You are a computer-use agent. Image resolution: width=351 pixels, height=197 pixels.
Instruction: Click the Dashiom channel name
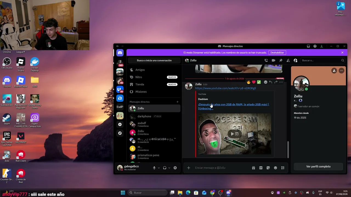point(203,99)
